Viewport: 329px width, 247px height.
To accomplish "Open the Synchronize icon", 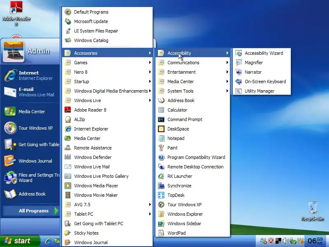I will pos(161,186).
